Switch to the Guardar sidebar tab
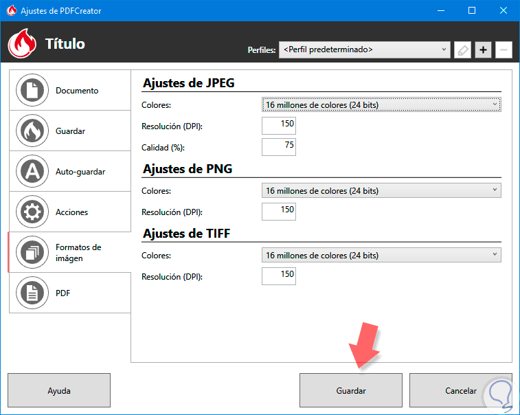520x415 pixels. pyautogui.click(x=70, y=131)
